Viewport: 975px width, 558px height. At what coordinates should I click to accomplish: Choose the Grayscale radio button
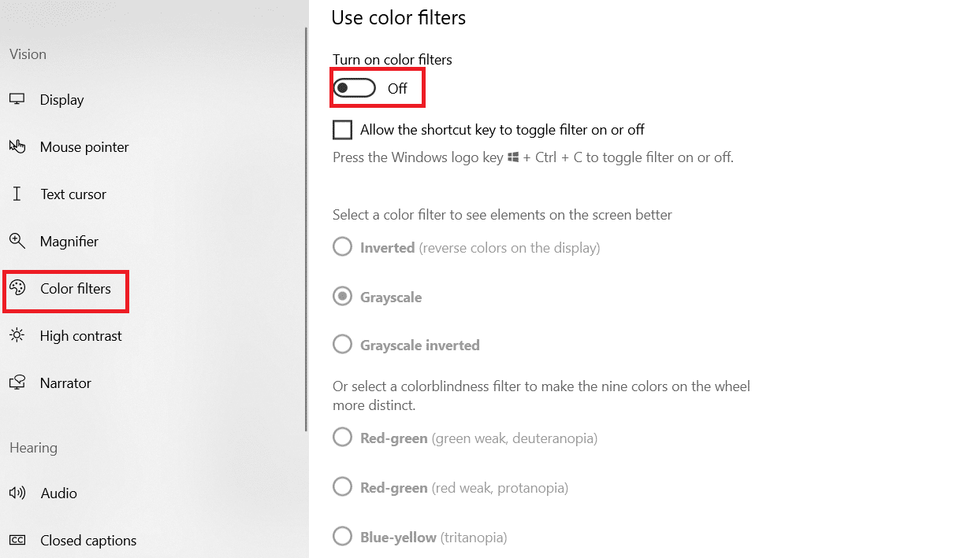342,297
